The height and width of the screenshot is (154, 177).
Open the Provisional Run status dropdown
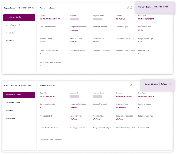pos(162,7)
